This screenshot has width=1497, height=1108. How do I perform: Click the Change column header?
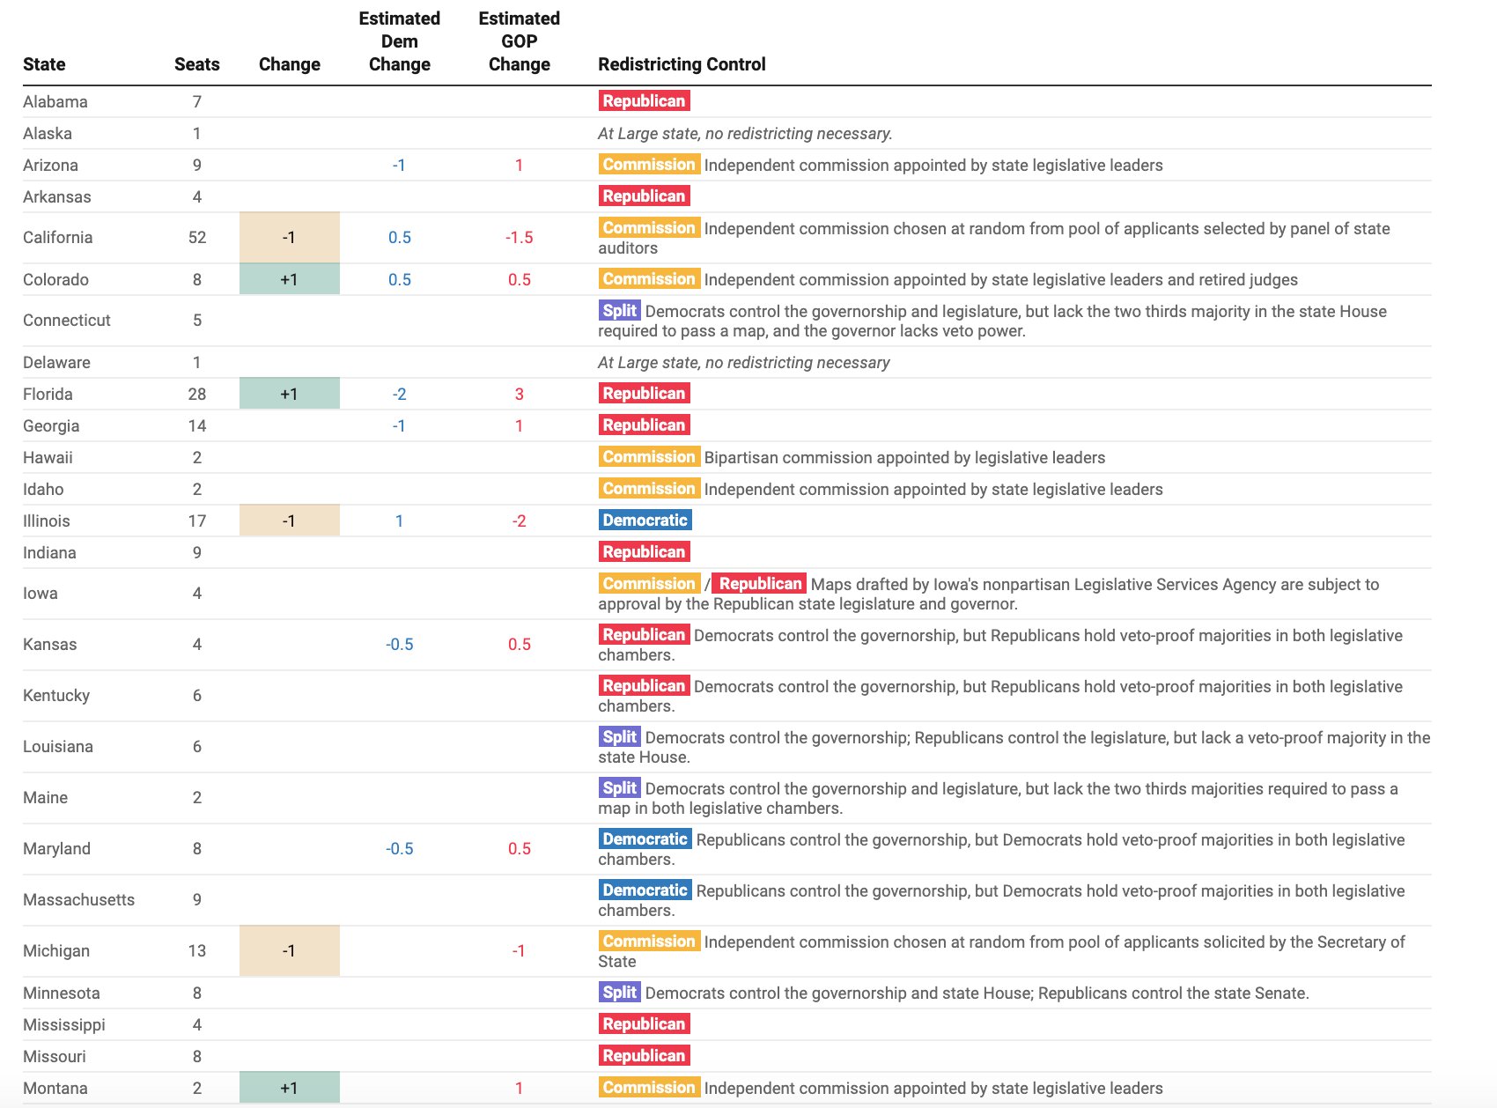point(290,63)
